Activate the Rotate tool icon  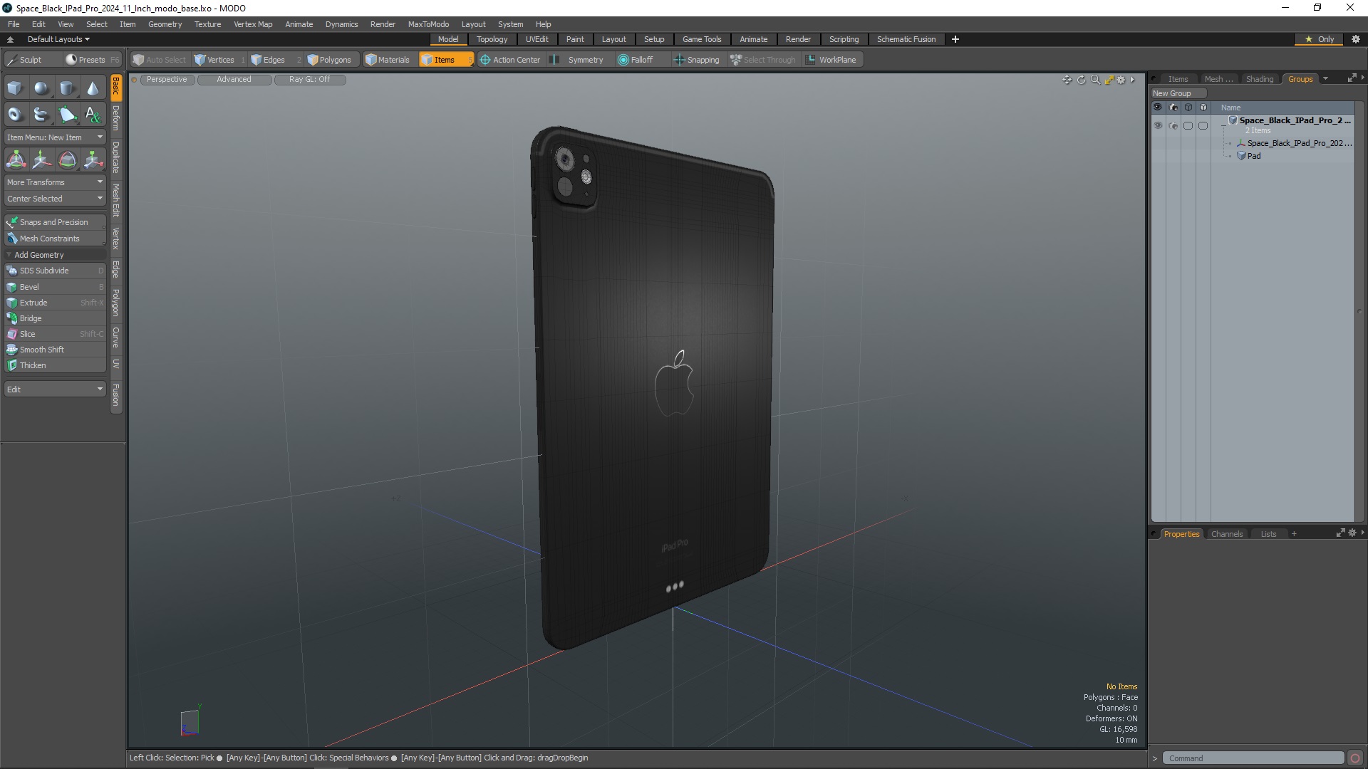(67, 159)
